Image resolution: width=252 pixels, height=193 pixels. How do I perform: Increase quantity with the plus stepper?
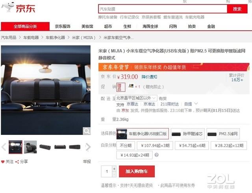point(114,169)
